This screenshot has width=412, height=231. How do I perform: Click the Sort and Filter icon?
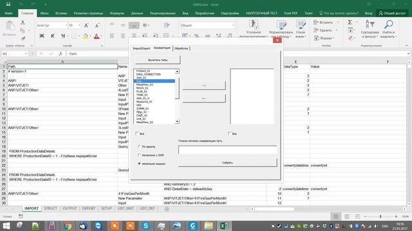click(x=370, y=24)
